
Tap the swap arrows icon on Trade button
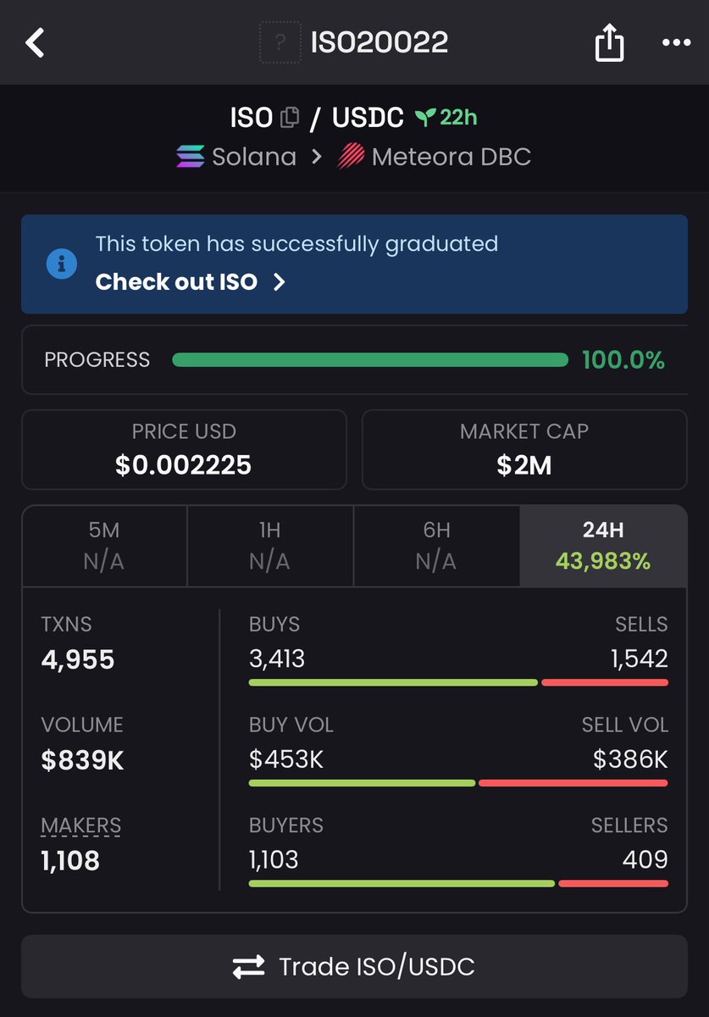coord(249,967)
